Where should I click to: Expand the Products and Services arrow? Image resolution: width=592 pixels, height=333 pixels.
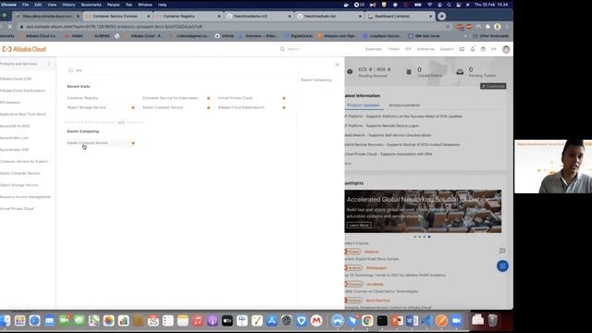click(x=49, y=64)
